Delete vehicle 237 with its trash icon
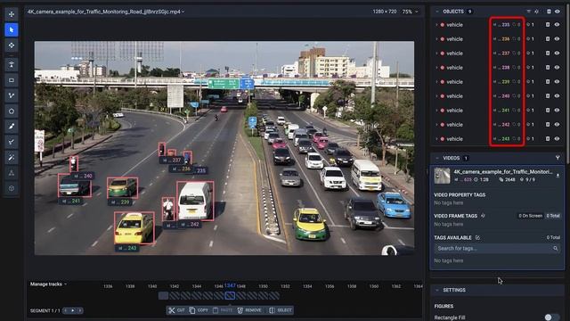 (548, 53)
